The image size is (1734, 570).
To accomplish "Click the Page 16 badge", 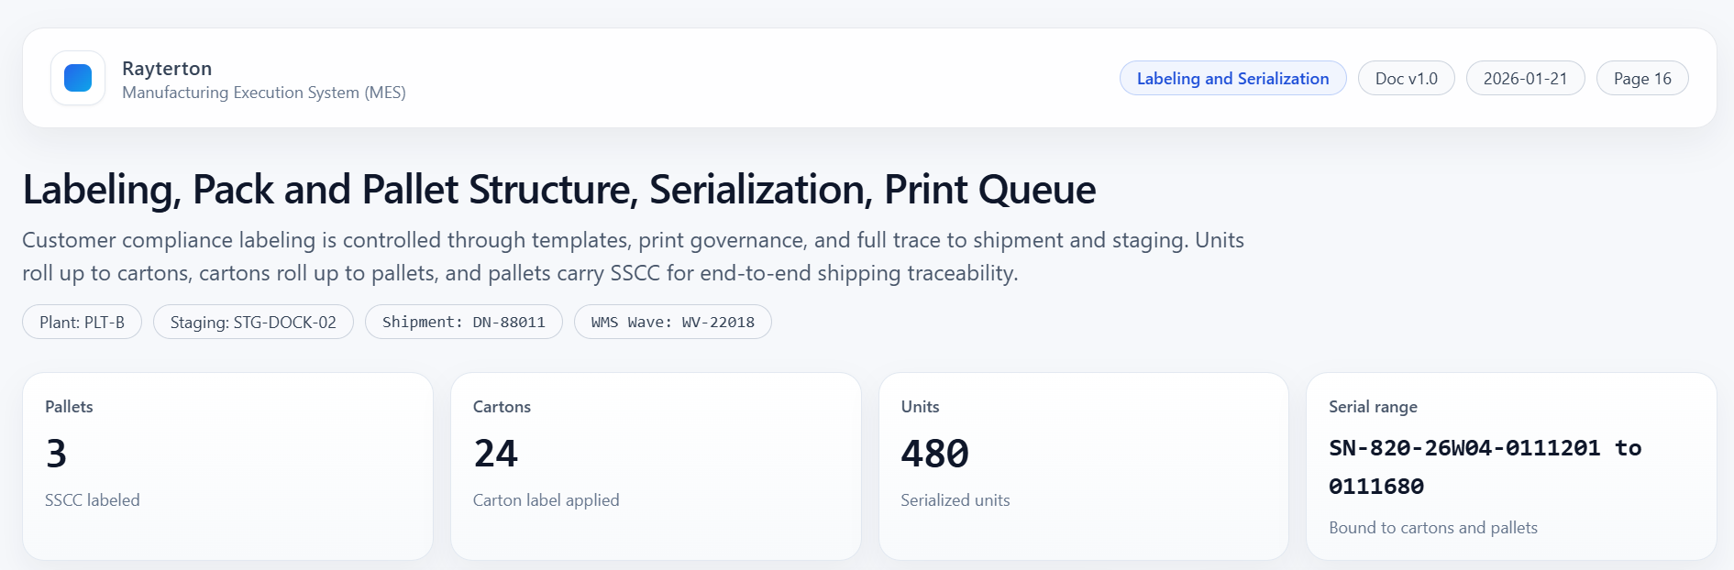I will click(x=1641, y=79).
